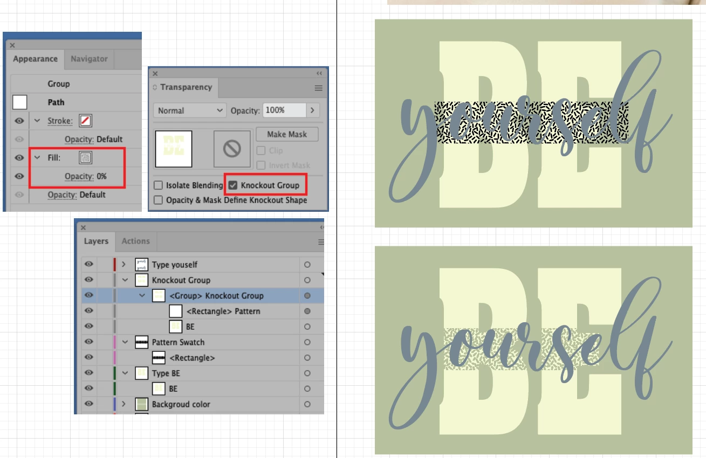706x458 pixels.
Task: Click target circle for Type BE layer
Action: 307,373
